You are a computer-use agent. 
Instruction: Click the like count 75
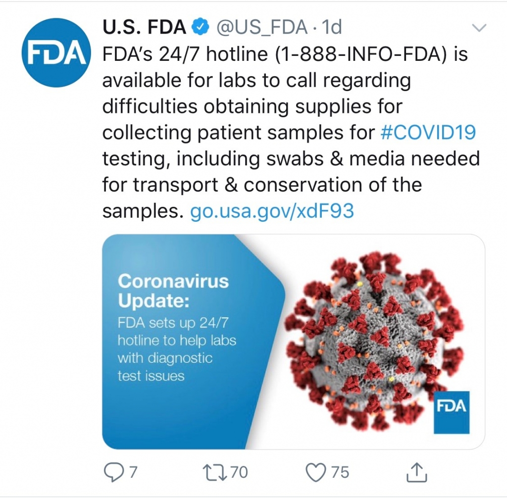(340, 472)
